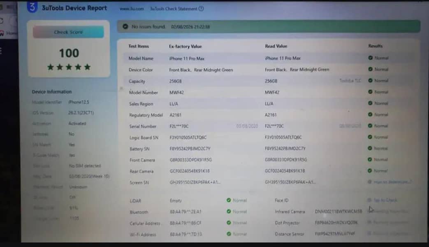The width and height of the screenshot is (429, 247).
Task: Click the green check icon for Wi-Fi Address
Action: point(229,234)
